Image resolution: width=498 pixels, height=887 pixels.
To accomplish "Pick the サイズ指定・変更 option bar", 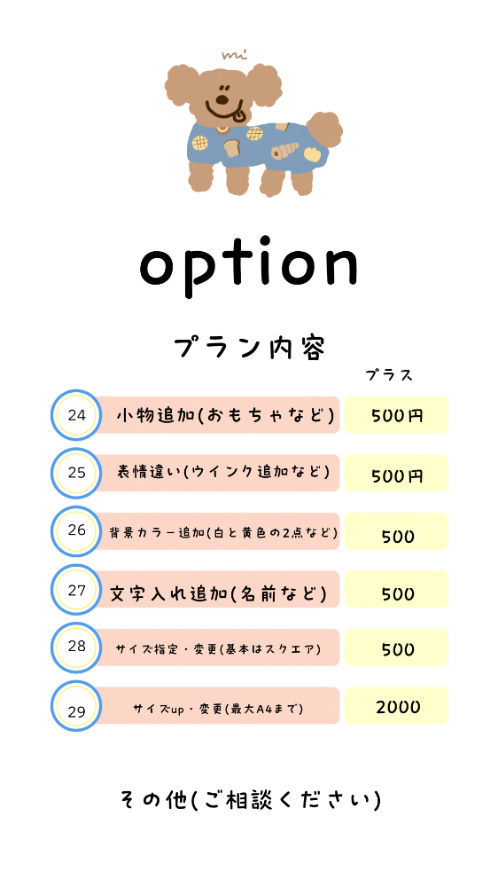I will coord(220,648).
